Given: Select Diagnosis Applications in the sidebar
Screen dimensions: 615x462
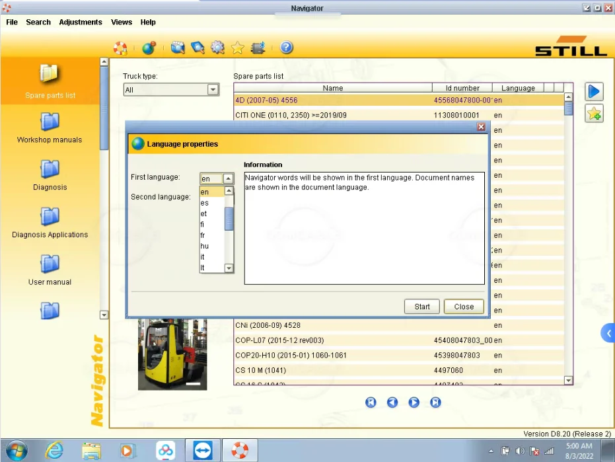Looking at the screenshot, I should 50,223.
